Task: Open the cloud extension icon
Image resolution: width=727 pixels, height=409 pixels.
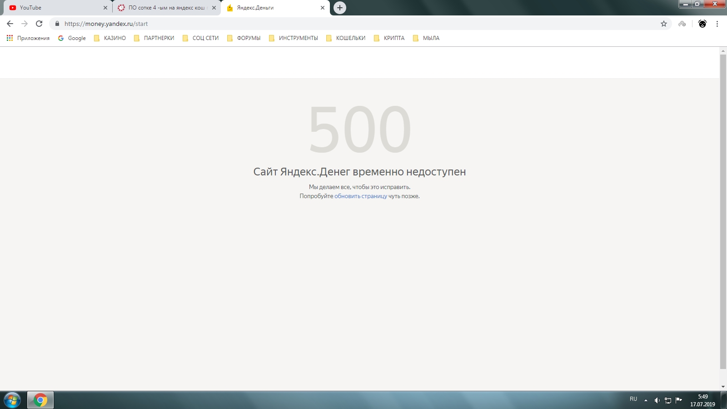Action: 682,24
